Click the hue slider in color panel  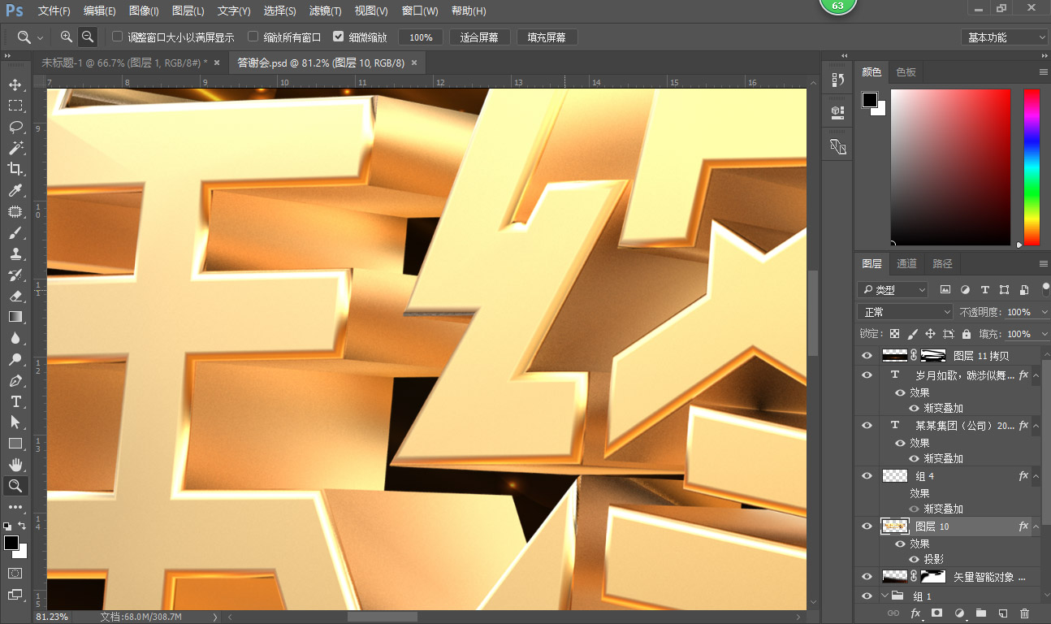point(1032,167)
